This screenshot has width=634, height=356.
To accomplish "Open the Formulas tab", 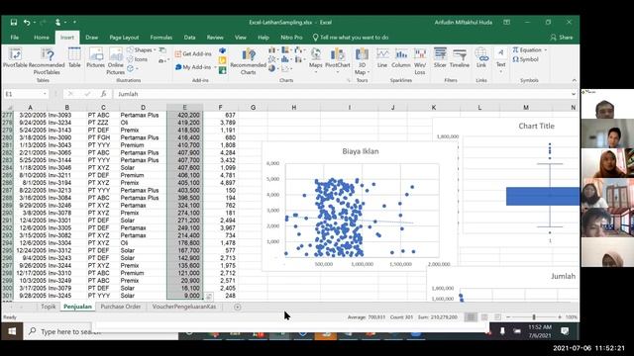I will coord(160,38).
